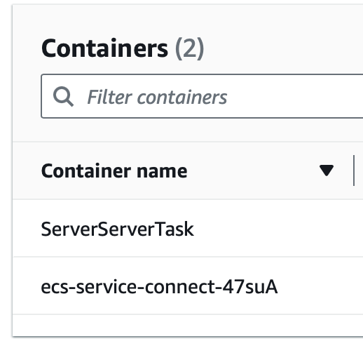Click the empty row below ecs-service-connect-47suA

click(188, 326)
